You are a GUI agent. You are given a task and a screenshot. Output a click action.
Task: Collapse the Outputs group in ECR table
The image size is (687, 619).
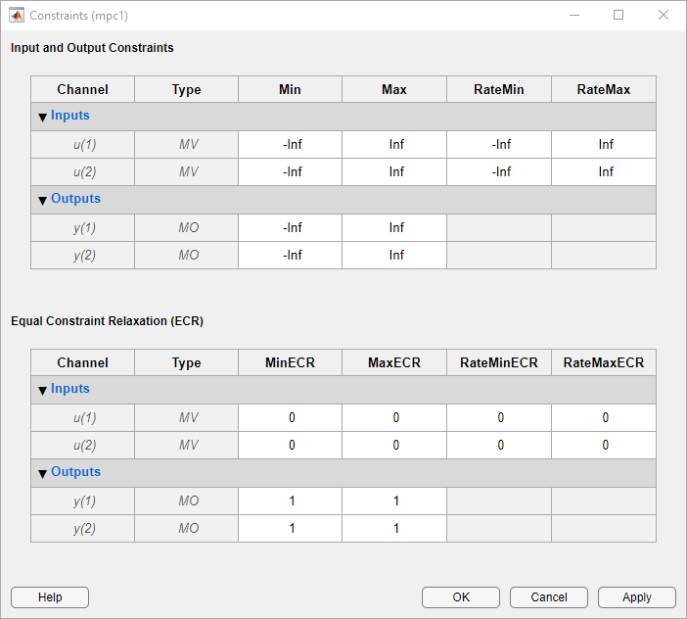(42, 473)
